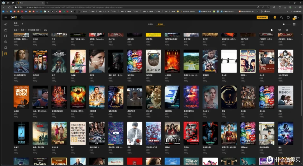Click the browser address bar URL
303x166 pixels.
point(74,7)
